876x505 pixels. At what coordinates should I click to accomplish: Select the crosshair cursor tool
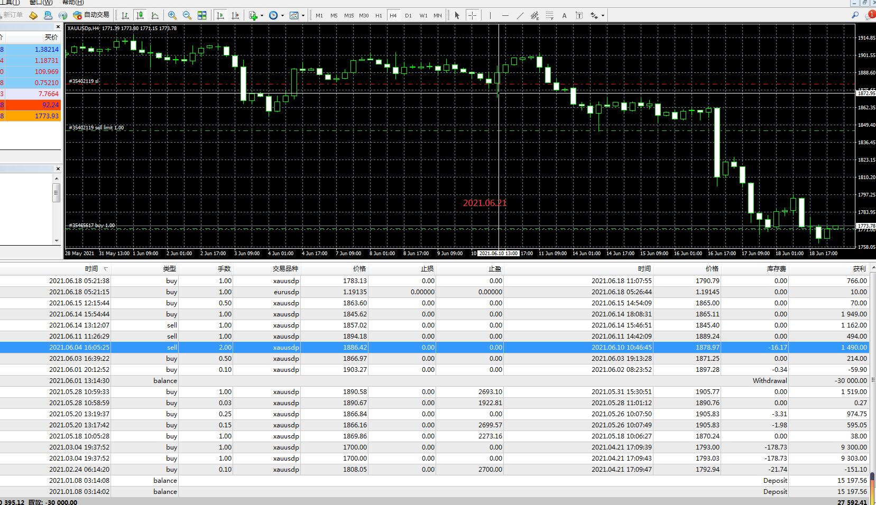[x=472, y=15]
